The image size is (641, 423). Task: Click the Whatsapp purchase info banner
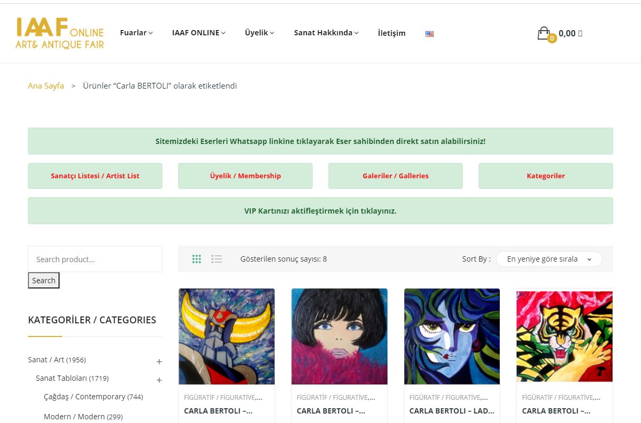(320, 141)
